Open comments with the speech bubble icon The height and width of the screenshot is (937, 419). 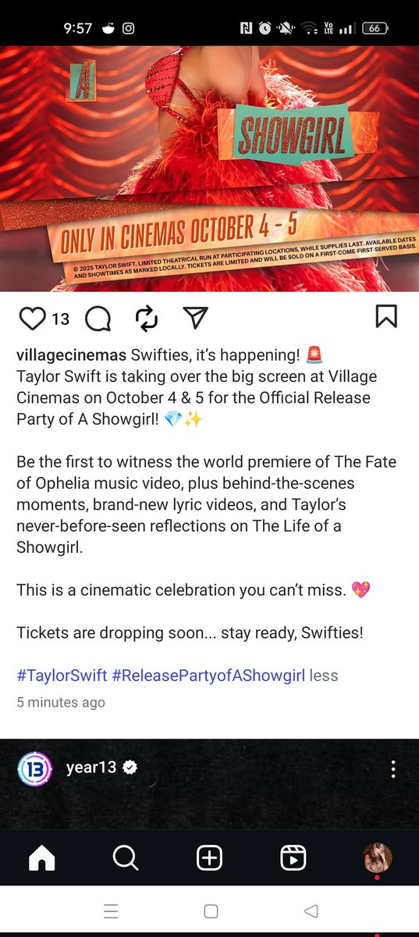[x=98, y=318]
